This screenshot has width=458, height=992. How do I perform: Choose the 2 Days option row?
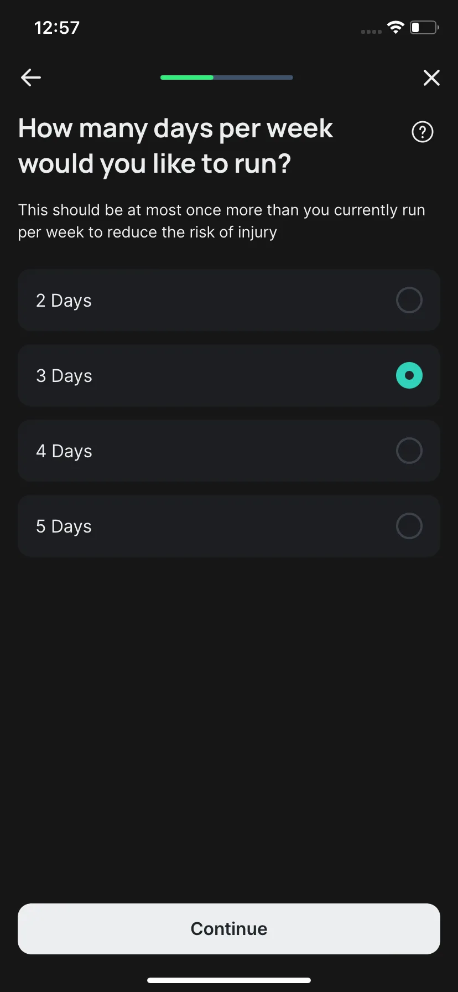pos(229,300)
